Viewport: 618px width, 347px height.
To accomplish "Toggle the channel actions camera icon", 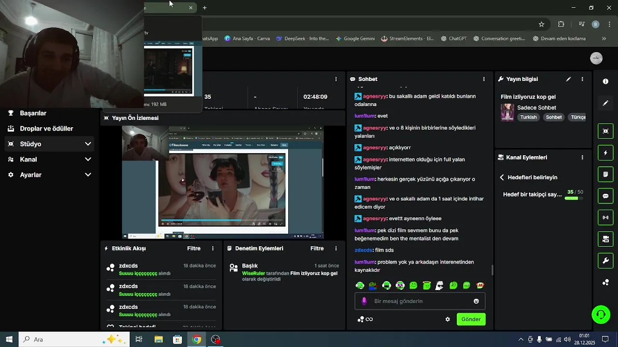I will pyautogui.click(x=605, y=239).
